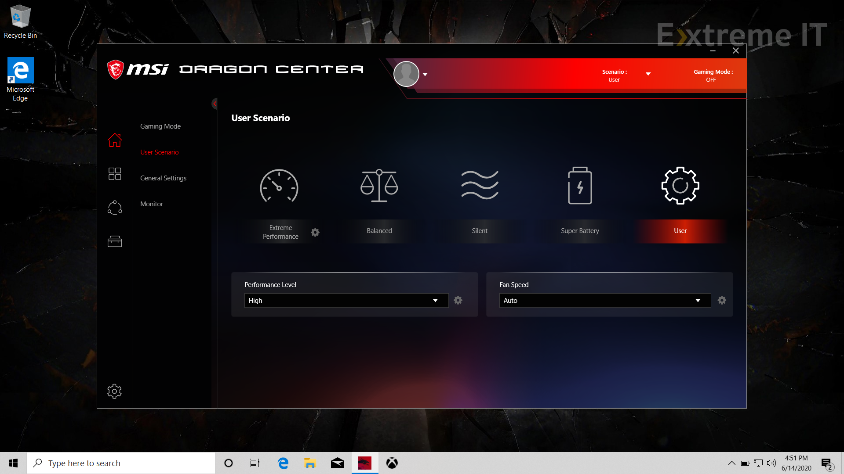The height and width of the screenshot is (474, 844).
Task: Click the Silent scenario button
Action: click(480, 231)
